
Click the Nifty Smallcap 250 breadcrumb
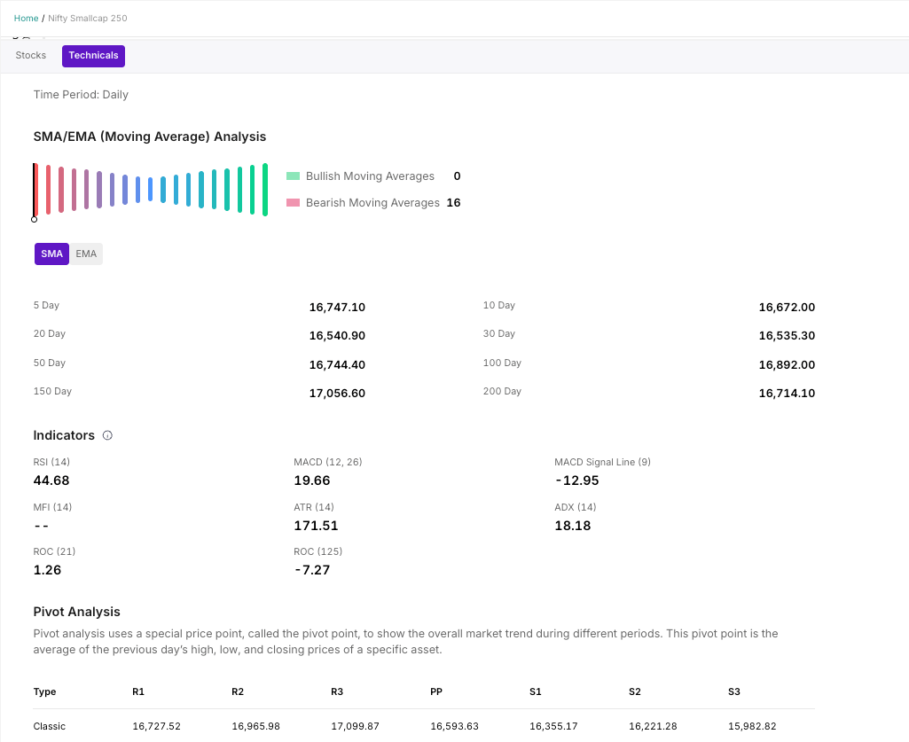pyautogui.click(x=87, y=19)
